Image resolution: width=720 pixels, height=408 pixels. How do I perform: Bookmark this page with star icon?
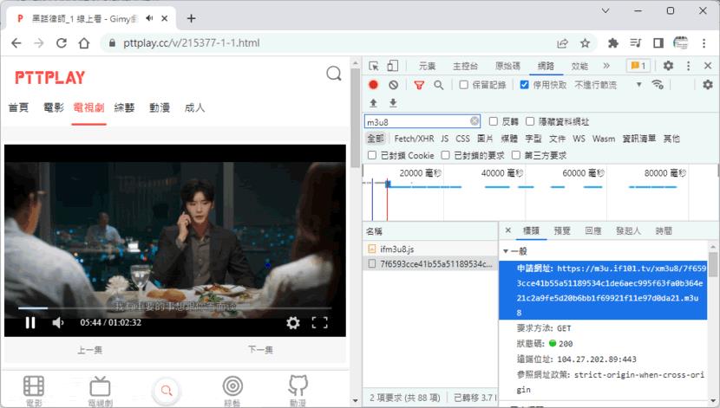(x=585, y=43)
